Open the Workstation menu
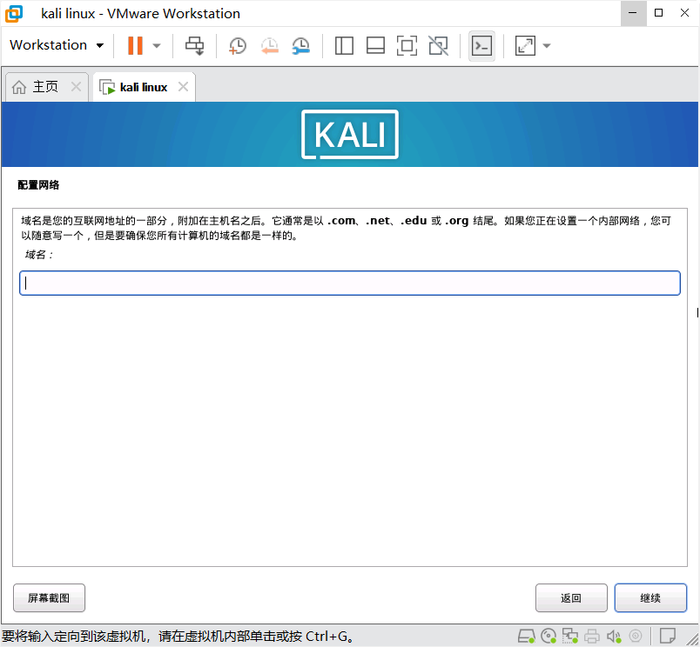 click(x=57, y=45)
